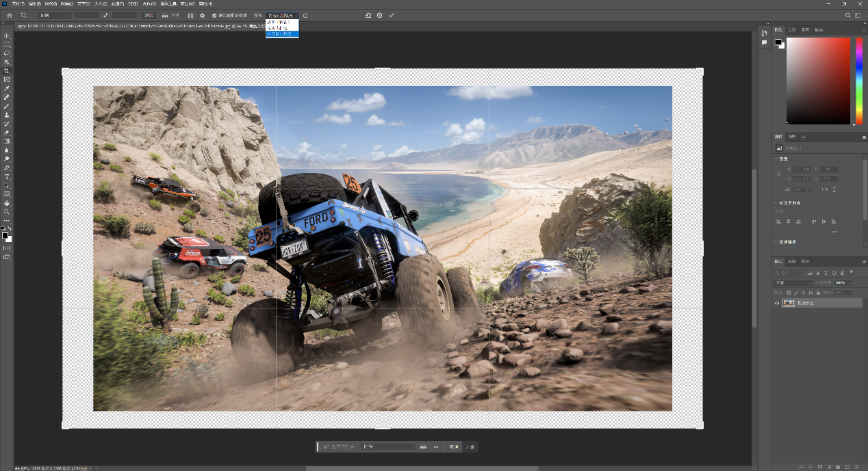868x471 pixels.
Task: Commit the crop with the checkmark icon
Action: (392, 15)
